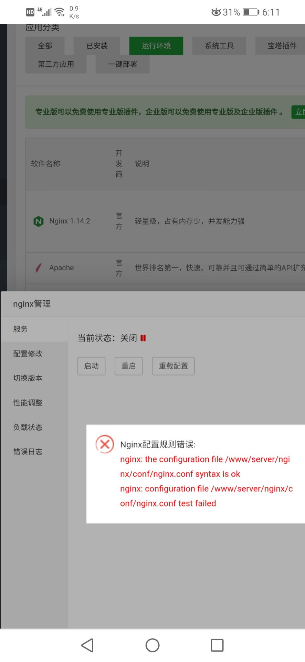
Task: Open the 切换版本 section
Action: (x=34, y=378)
